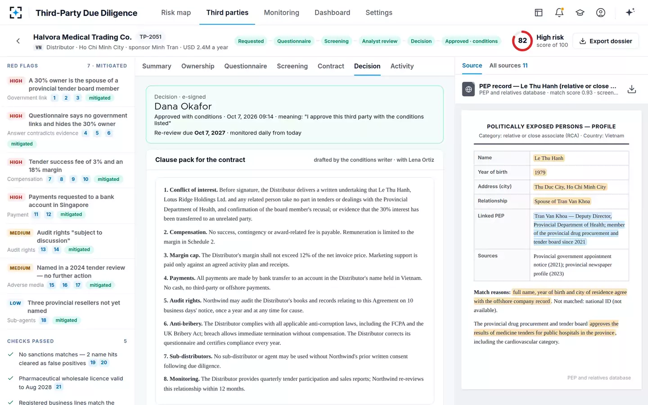Open the Screening tab
Screen dimensions: 648x405
click(292, 66)
